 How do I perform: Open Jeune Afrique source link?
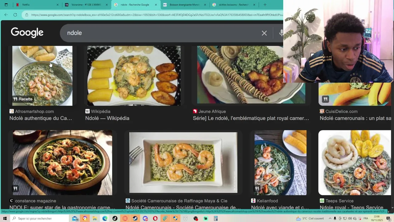click(x=212, y=111)
